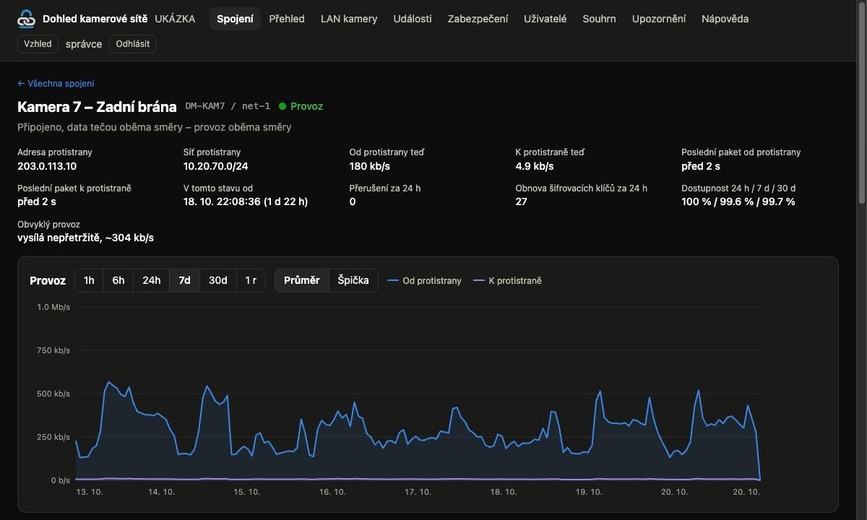Select the 6h time range
Screen dimensions: 867x520
118,280
